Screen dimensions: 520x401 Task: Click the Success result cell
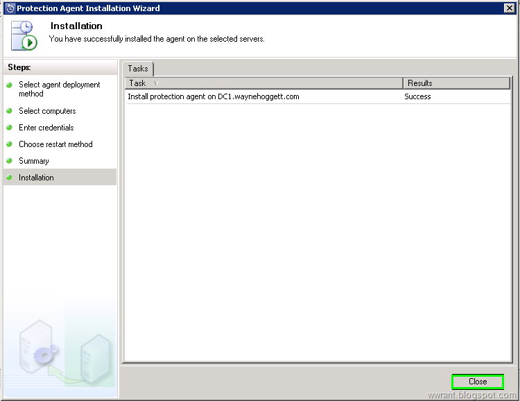click(417, 96)
